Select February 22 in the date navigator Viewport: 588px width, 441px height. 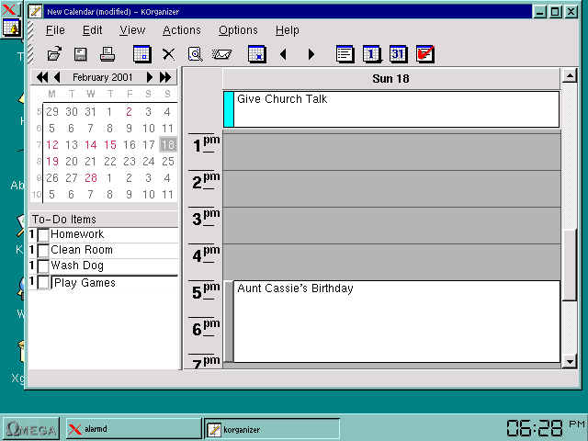click(x=110, y=162)
